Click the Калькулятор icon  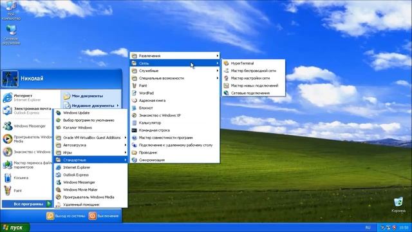coord(135,123)
